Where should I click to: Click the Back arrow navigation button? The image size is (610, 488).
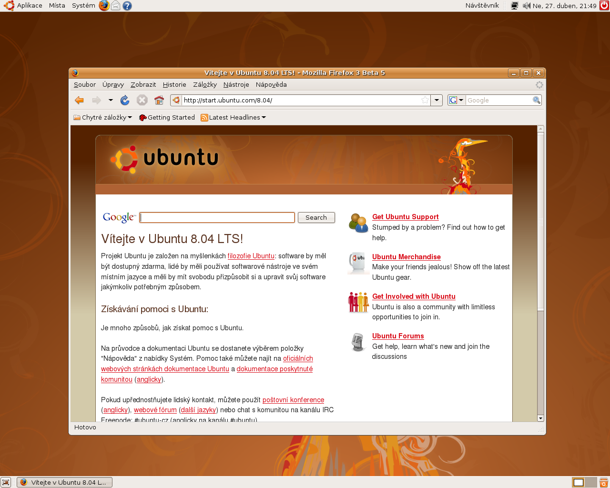[x=80, y=100]
